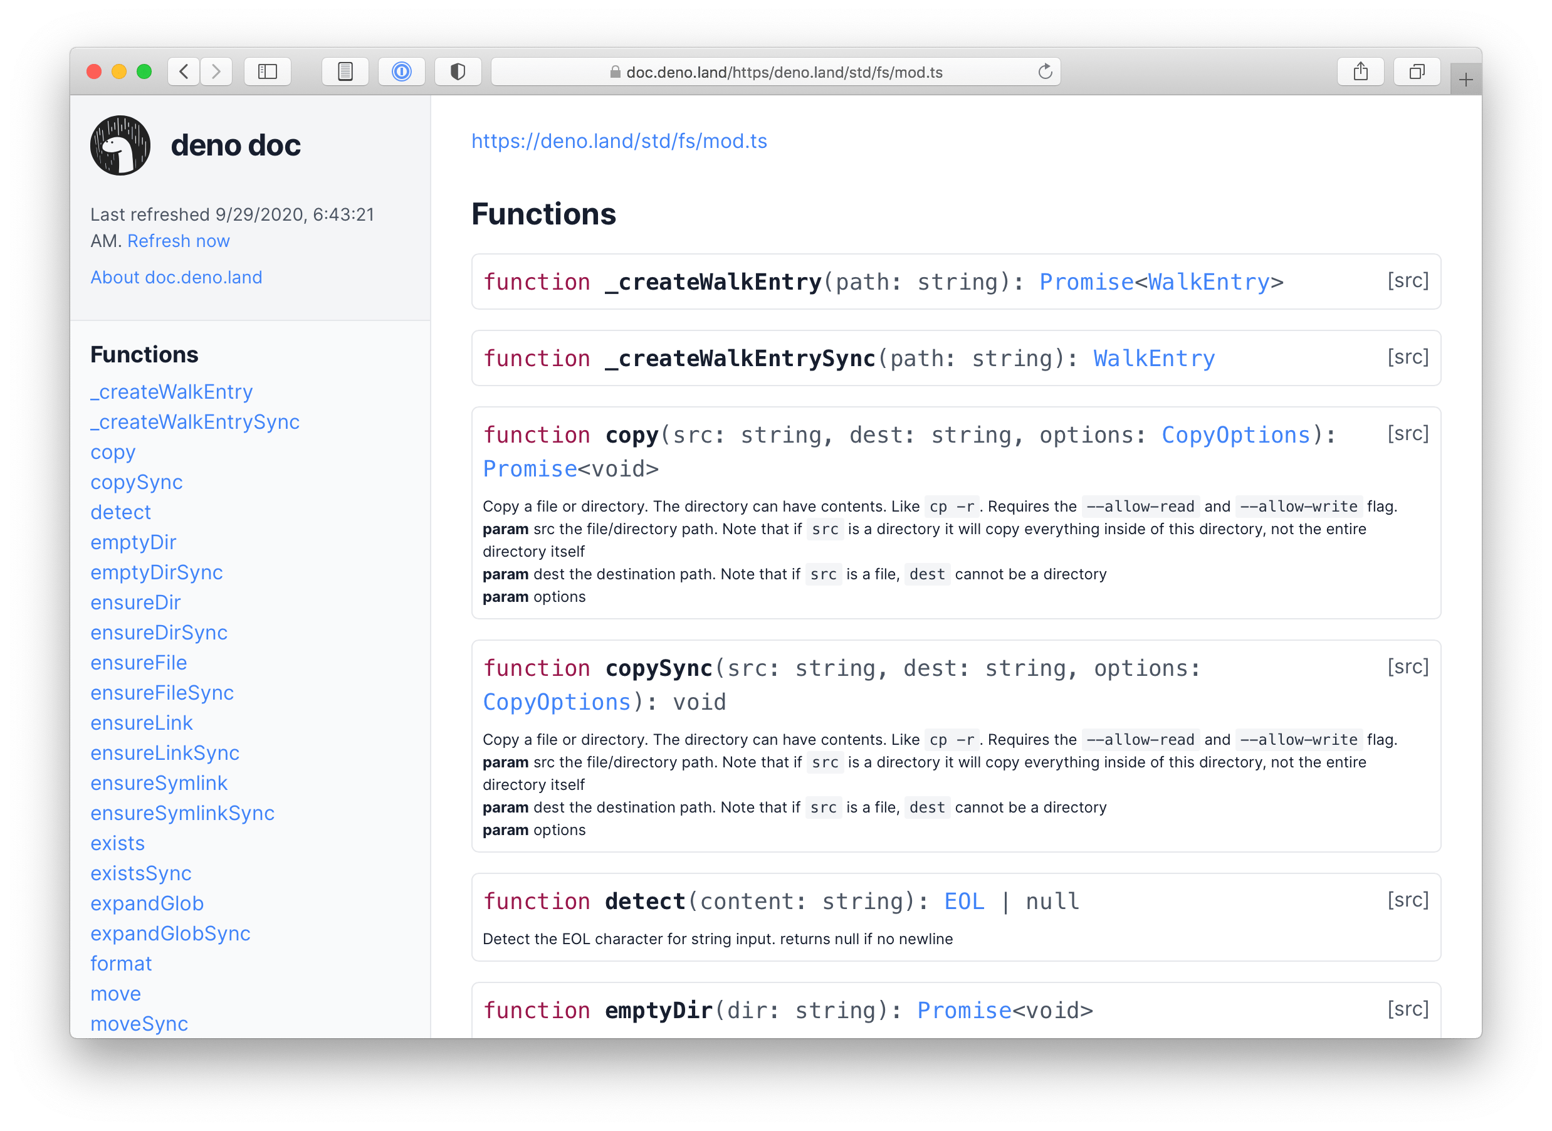Screen dimensions: 1552x1131
Task: Jump to emptyDir in sidebar list
Action: pos(134,542)
